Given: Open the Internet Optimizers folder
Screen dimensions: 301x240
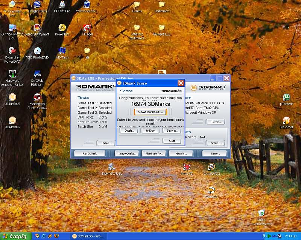Looking at the screenshot, I should tap(137, 32).
